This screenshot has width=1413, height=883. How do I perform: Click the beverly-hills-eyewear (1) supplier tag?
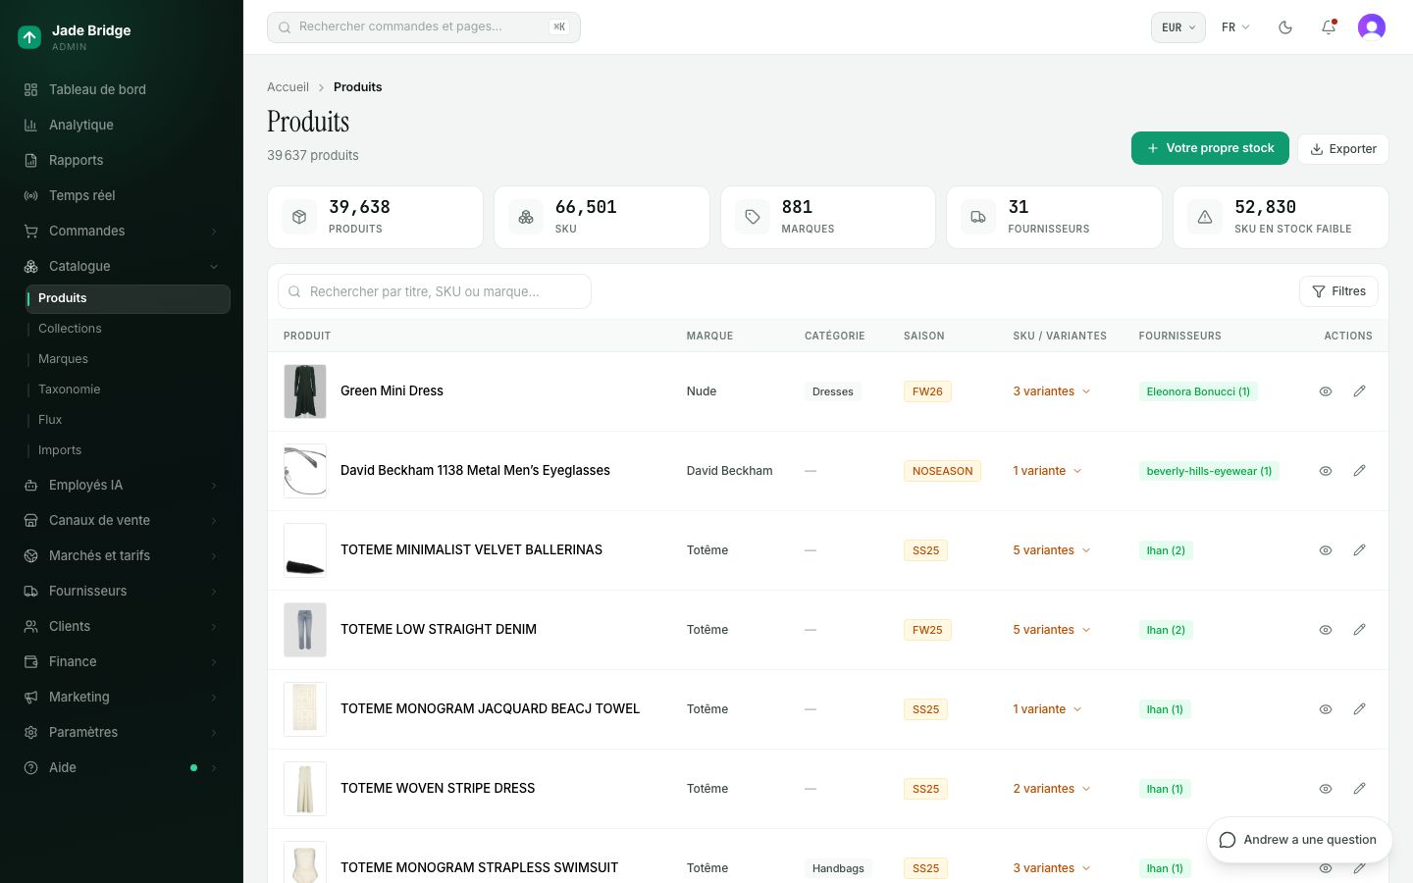[x=1209, y=471]
